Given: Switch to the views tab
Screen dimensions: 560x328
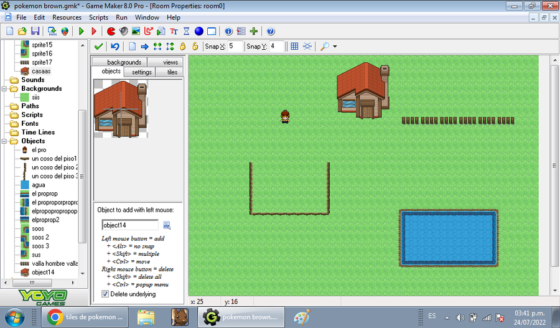Looking at the screenshot, I should pyautogui.click(x=166, y=62).
